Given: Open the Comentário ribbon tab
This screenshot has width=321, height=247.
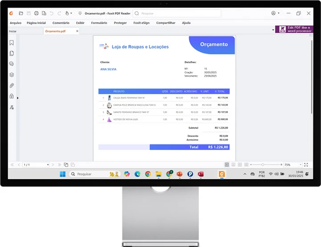Looking at the screenshot, I should point(61,23).
